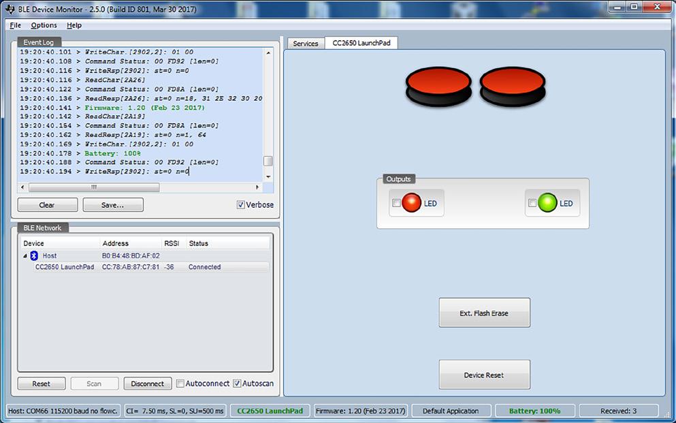The height and width of the screenshot is (423, 676).
Task: Click the RSSI column header
Action: [174, 243]
